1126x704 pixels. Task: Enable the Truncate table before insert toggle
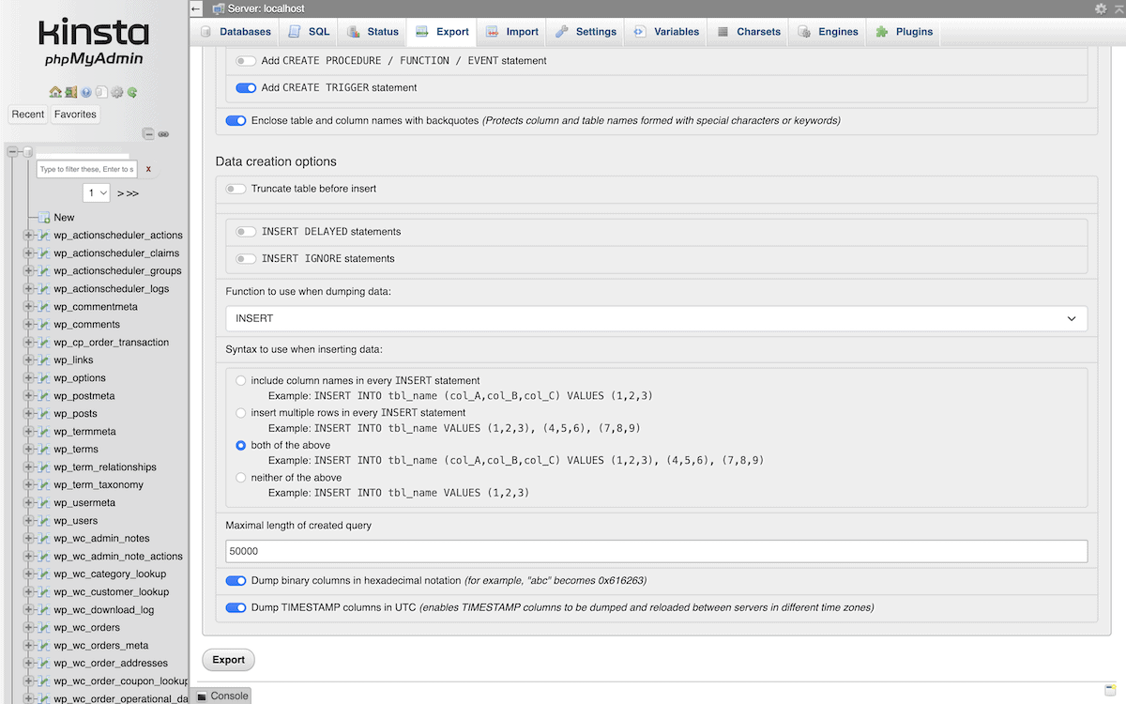(x=236, y=188)
